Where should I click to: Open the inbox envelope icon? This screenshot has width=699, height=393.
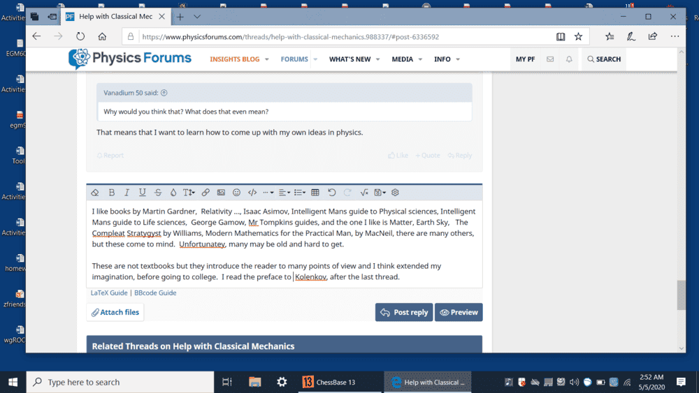550,59
